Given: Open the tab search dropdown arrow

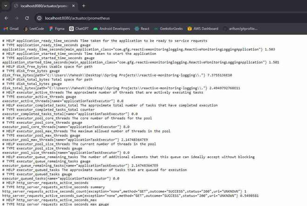Looking at the screenshot, I should click(x=6, y=6).
